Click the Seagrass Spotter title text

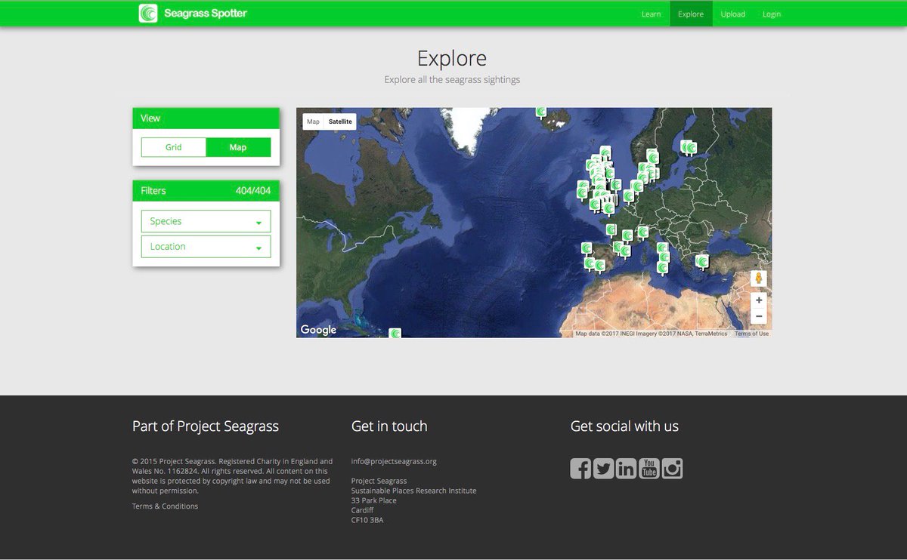point(206,14)
